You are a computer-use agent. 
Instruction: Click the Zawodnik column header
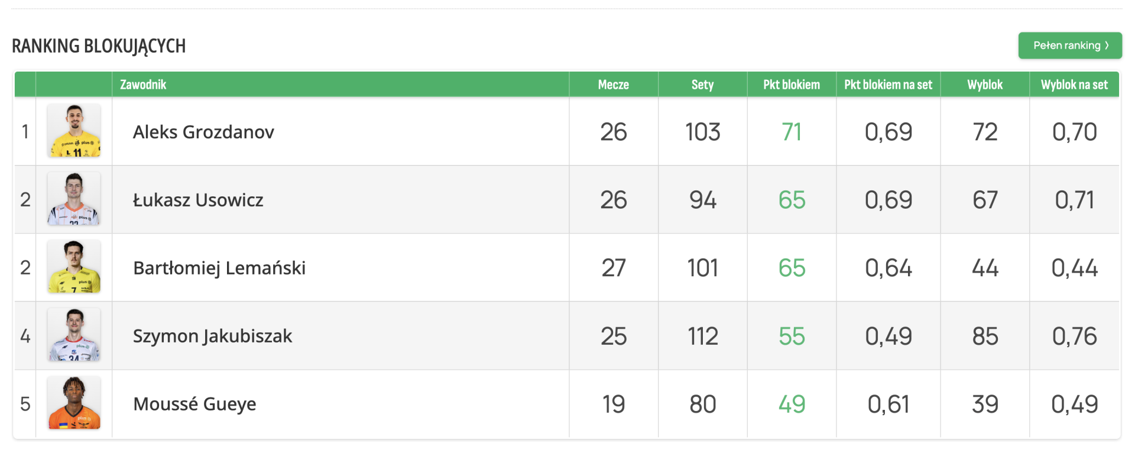click(x=143, y=85)
